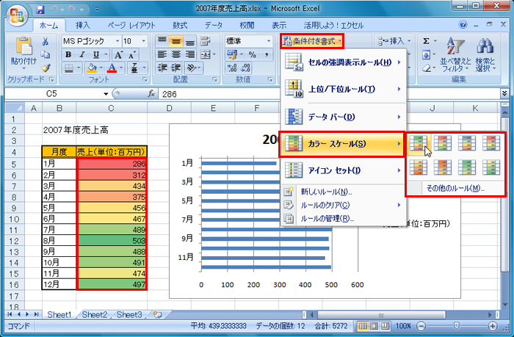This screenshot has height=337, width=514.
Task: Apply the fill color bucket icon
Action: click(92, 68)
